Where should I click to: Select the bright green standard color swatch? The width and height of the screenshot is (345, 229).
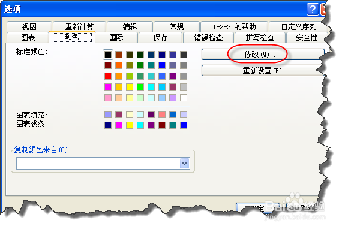coord(140,87)
